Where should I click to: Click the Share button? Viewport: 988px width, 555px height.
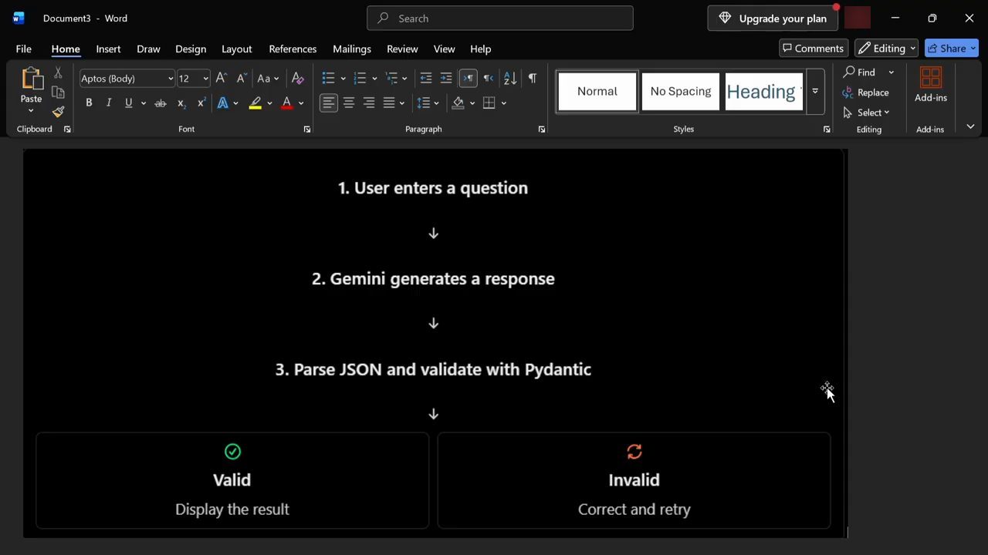[952, 48]
